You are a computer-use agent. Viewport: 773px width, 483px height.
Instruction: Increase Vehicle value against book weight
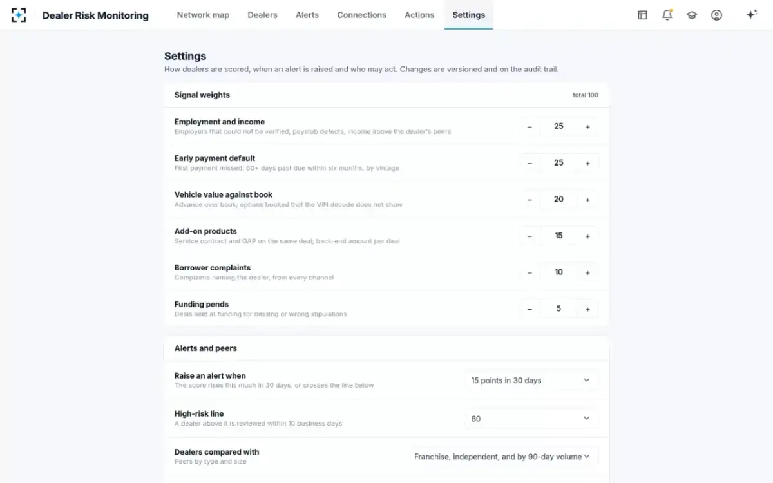coord(587,200)
